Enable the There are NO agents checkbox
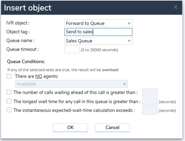The height and width of the screenshot is (141, 185). coord(9,76)
